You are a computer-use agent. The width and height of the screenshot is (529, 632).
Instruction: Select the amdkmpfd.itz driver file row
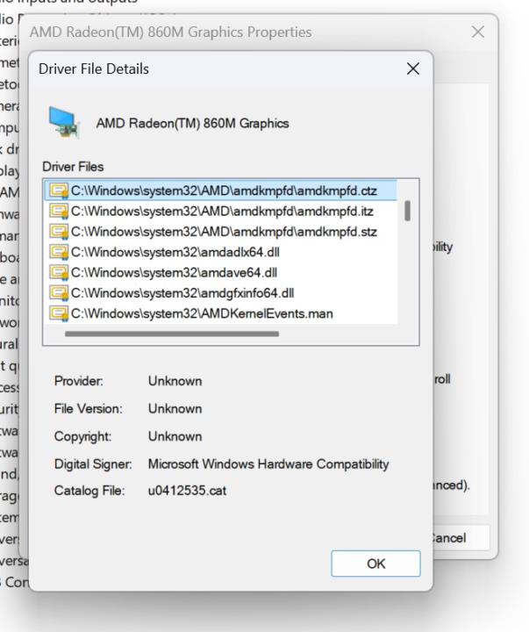[221, 212]
